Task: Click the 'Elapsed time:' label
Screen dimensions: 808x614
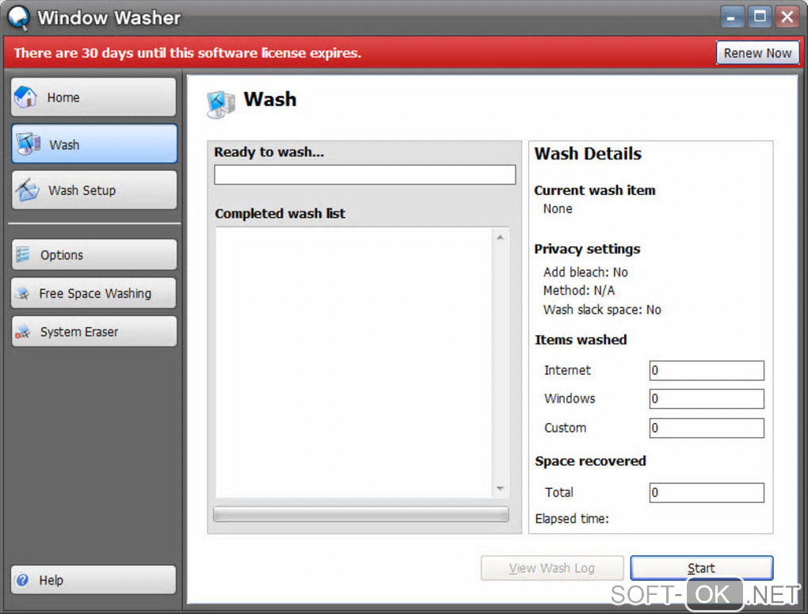Action: [x=572, y=519]
